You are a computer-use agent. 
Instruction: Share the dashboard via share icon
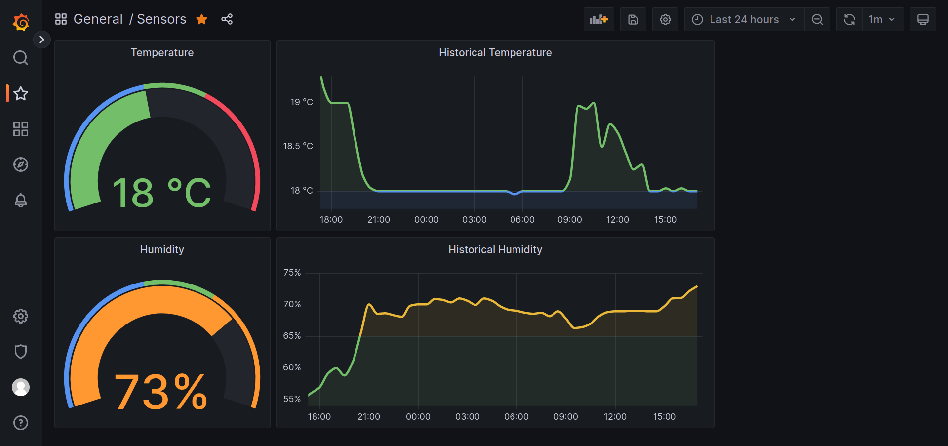pos(227,19)
